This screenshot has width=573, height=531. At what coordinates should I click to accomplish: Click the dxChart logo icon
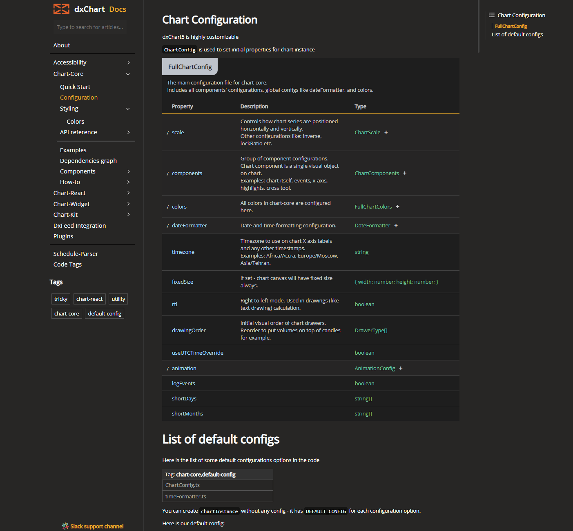(x=61, y=9)
